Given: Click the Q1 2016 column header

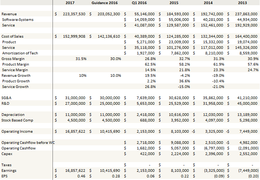Looking at the screenshot, I should (140, 3).
